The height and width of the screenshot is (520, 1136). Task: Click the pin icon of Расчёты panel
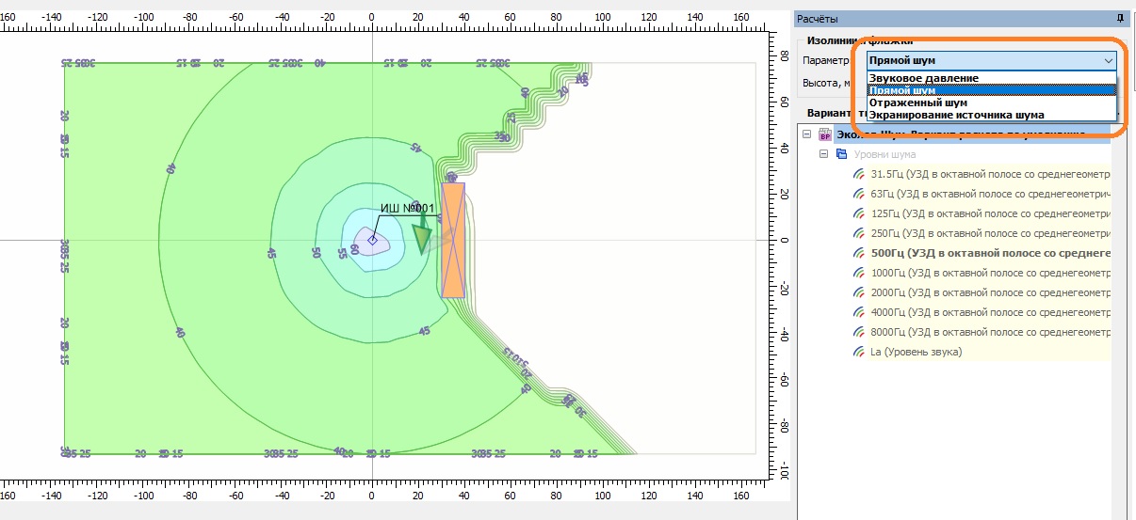pyautogui.click(x=1120, y=19)
